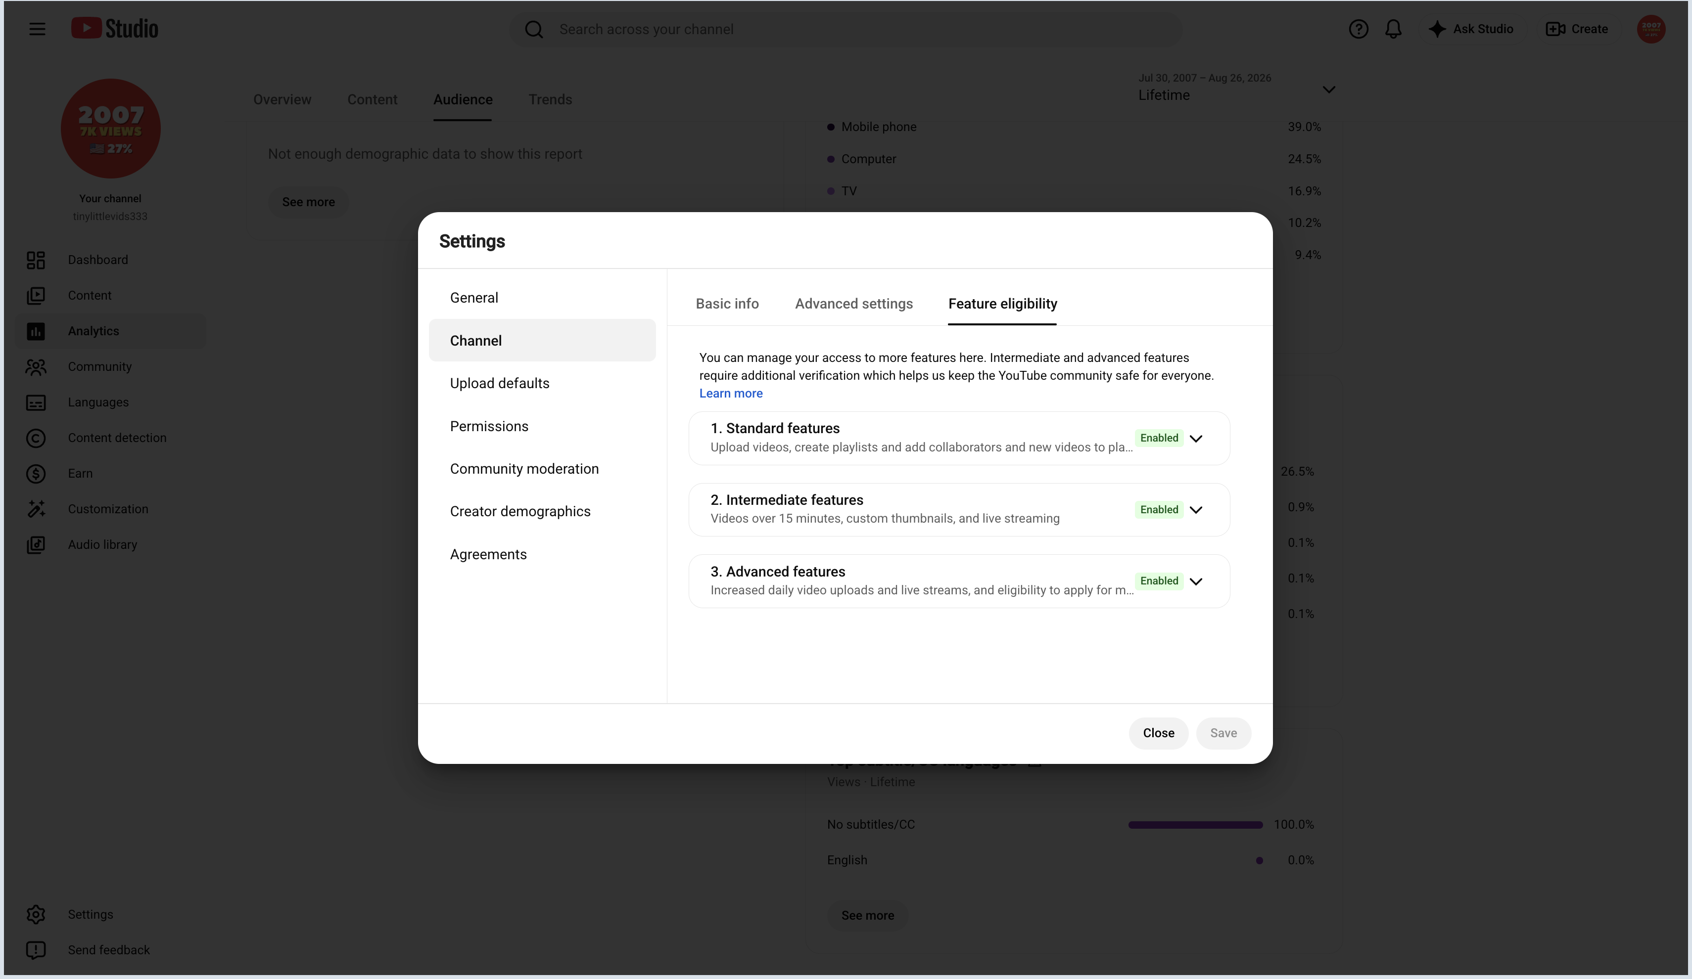
Task: Open the notifications bell
Action: point(1393,29)
